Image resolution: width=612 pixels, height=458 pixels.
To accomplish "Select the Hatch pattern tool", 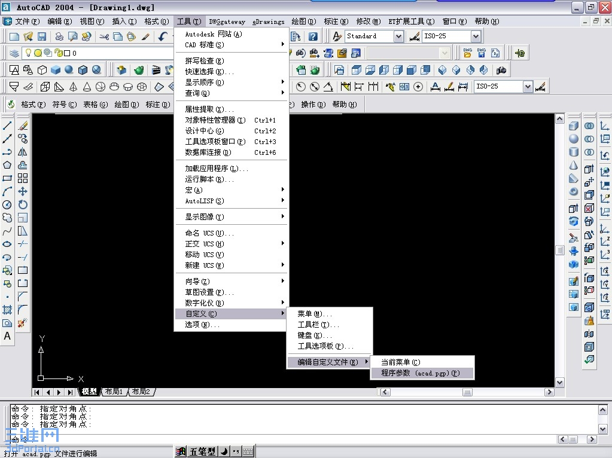I will [x=7, y=310].
